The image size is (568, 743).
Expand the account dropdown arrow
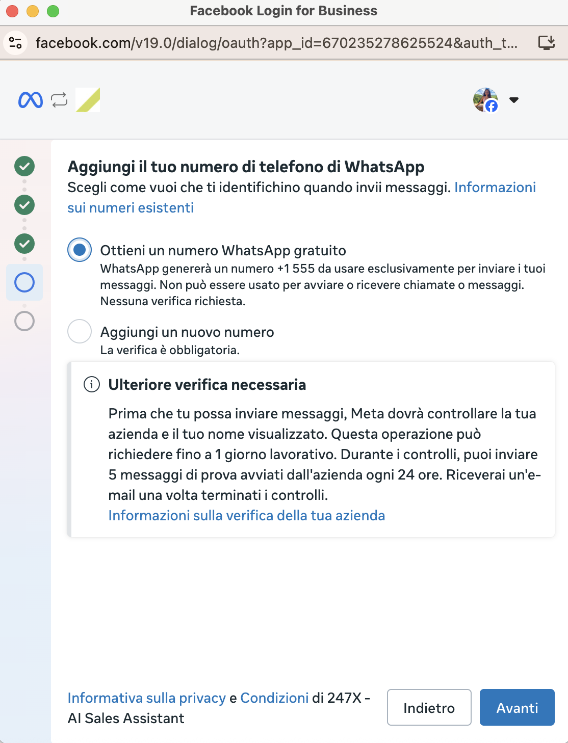514,100
